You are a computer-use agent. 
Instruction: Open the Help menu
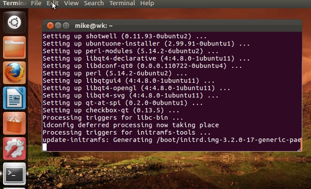pyautogui.click(x=147, y=3)
